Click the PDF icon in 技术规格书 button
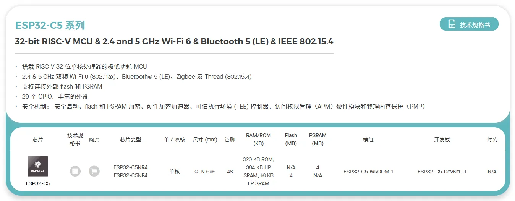The height and width of the screenshot is (201, 515). (452, 24)
